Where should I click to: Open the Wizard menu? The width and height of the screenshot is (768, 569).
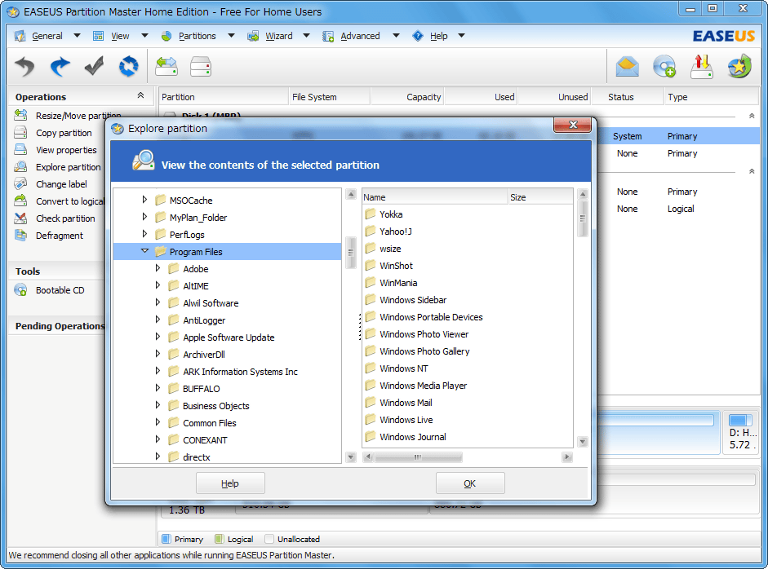point(278,36)
